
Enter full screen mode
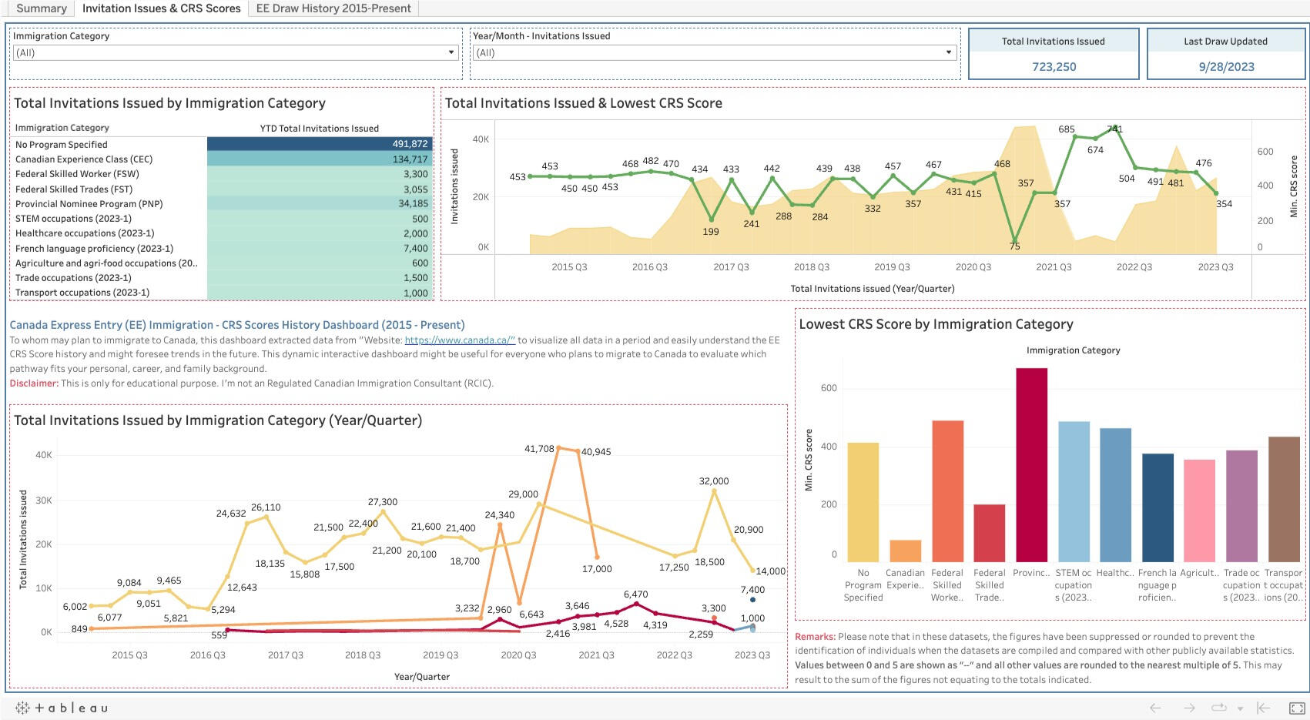[1297, 708]
